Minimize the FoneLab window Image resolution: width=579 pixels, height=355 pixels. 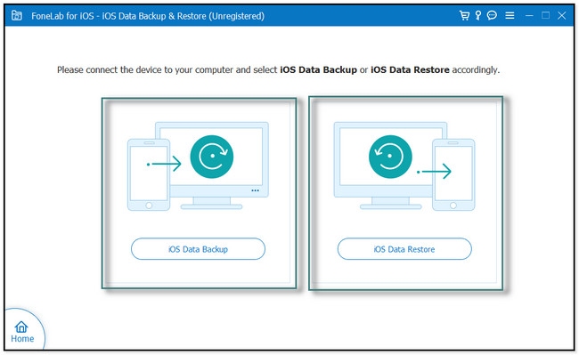529,15
